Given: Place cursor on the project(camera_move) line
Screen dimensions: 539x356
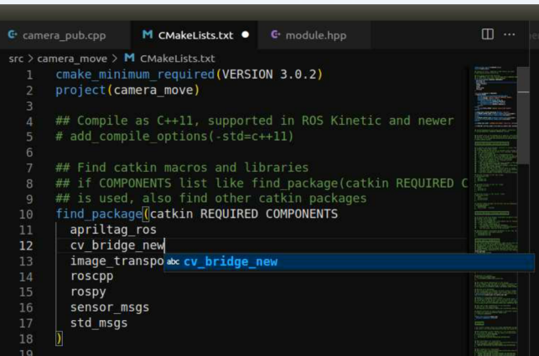Looking at the screenshot, I should [x=127, y=90].
